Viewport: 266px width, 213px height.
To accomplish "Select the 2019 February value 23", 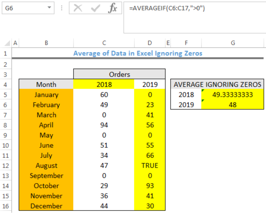I will click(150, 104).
